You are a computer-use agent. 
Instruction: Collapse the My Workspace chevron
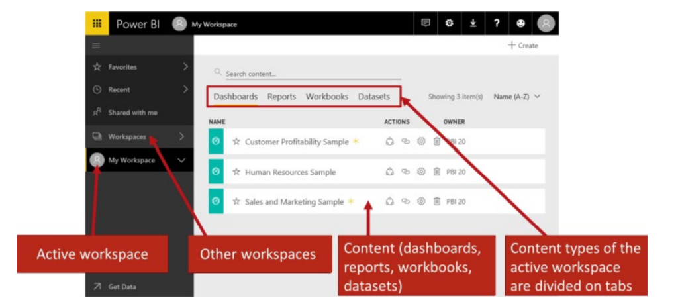[181, 160]
